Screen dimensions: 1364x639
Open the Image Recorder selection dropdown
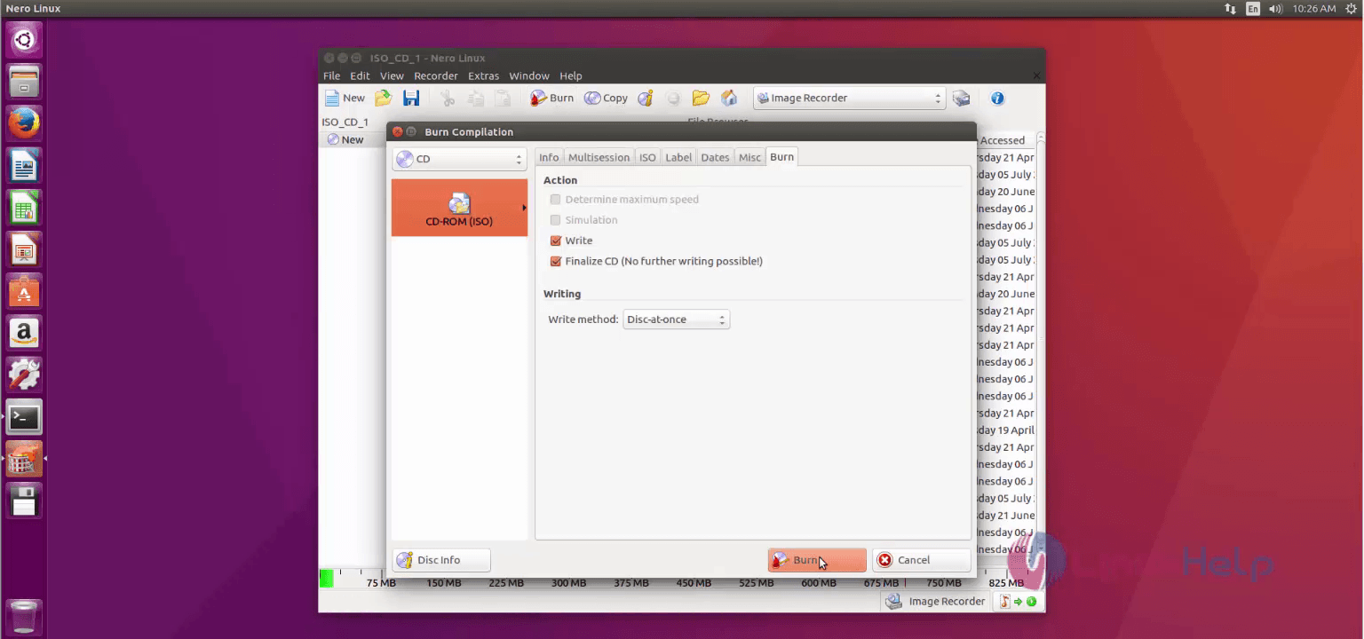849,99
